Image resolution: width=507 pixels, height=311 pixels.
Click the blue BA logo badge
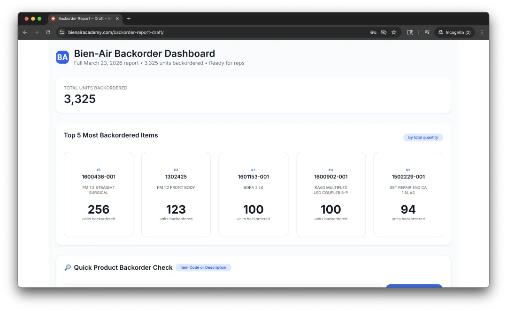point(62,58)
